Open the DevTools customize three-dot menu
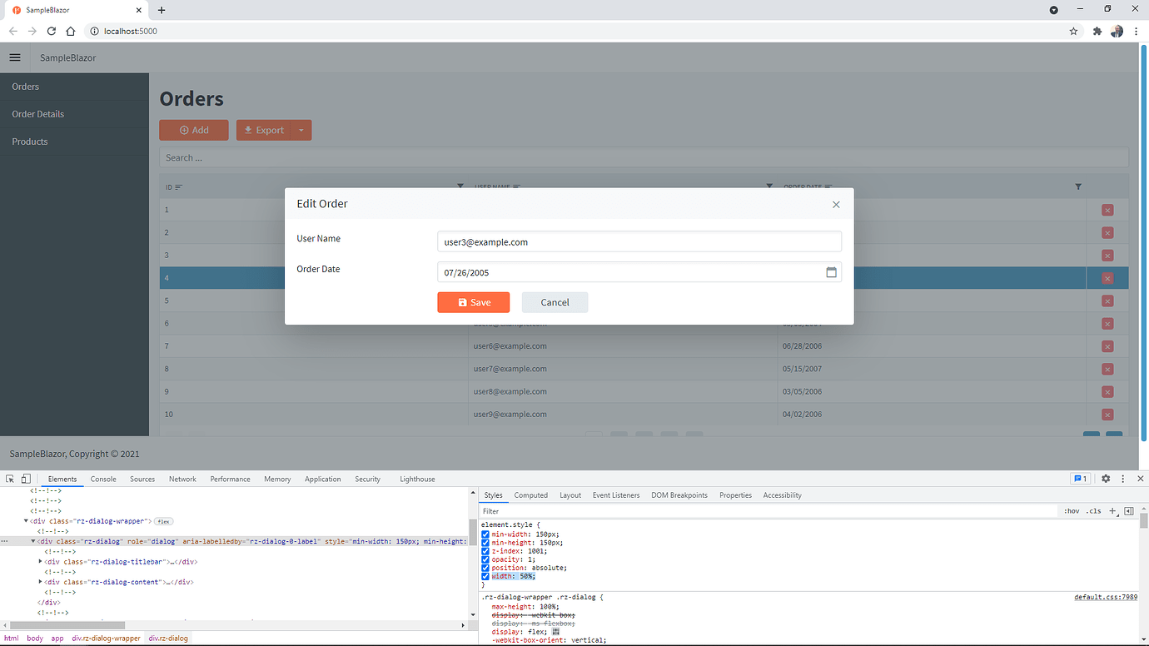Screen dimensions: 1149x646 pos(1123,479)
